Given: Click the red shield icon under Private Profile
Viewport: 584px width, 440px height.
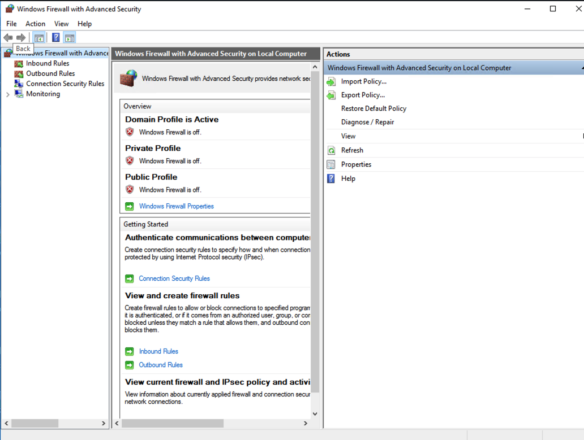Looking at the screenshot, I should pos(130,160).
